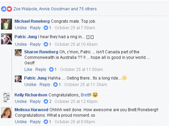Open like count on Sharon Roneberg's reply
169x126 pixels.
pos(53,70)
